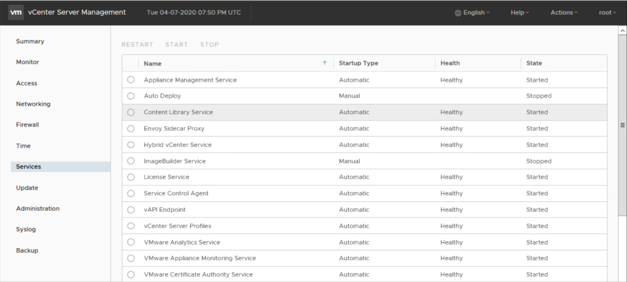Click the RESTART button
This screenshot has height=282, width=627.
tap(137, 45)
